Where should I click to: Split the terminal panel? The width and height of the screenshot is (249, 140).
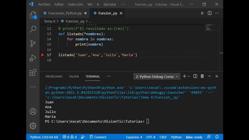click(x=195, y=76)
